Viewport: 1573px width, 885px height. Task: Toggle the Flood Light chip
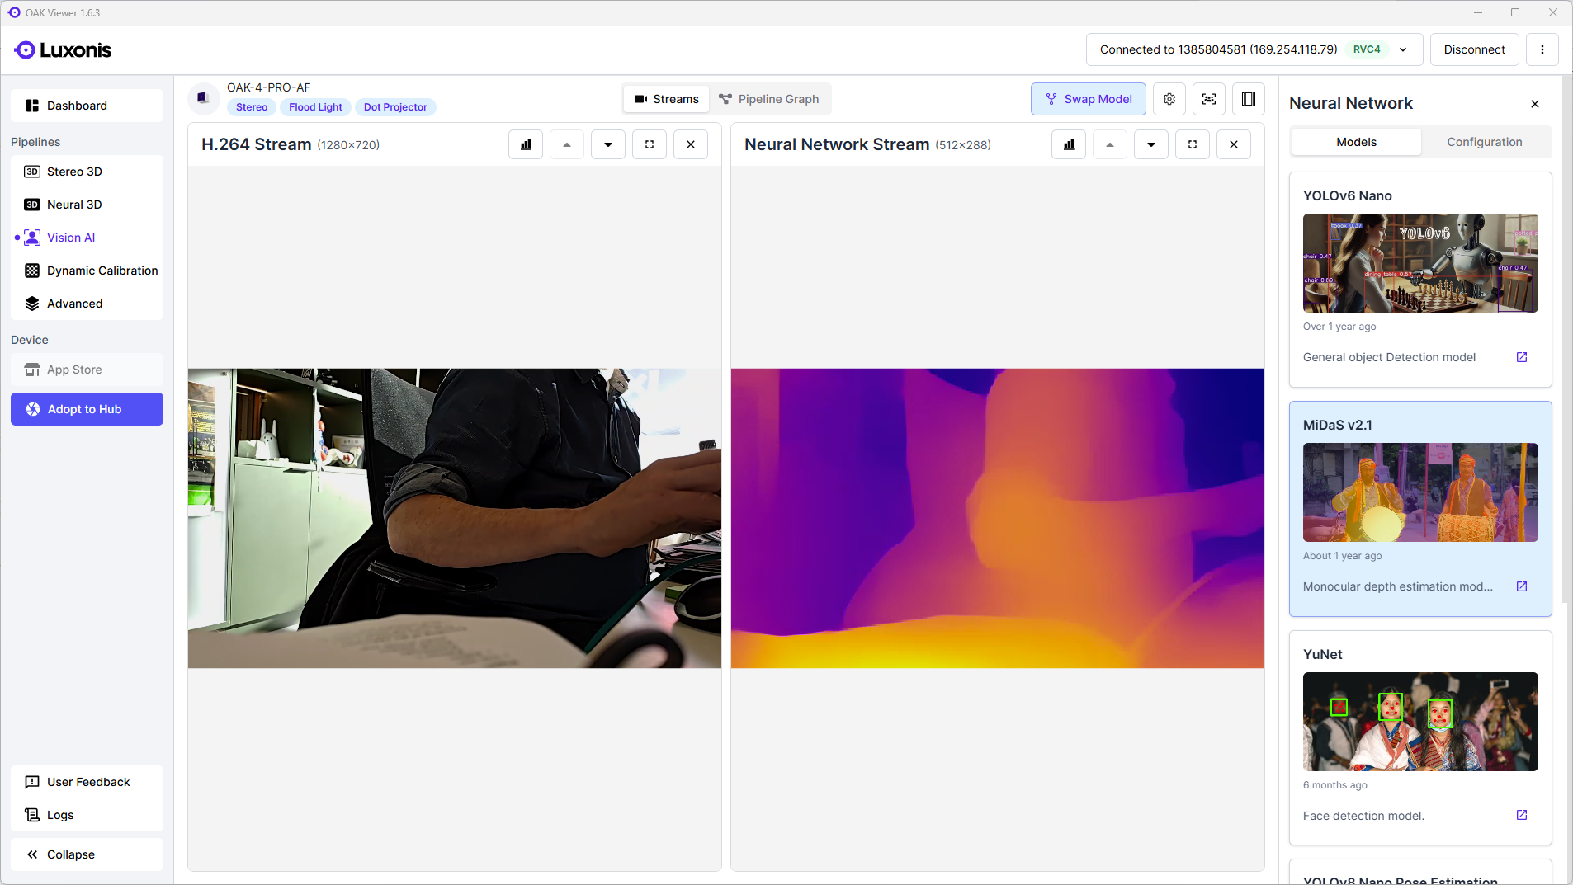(315, 107)
